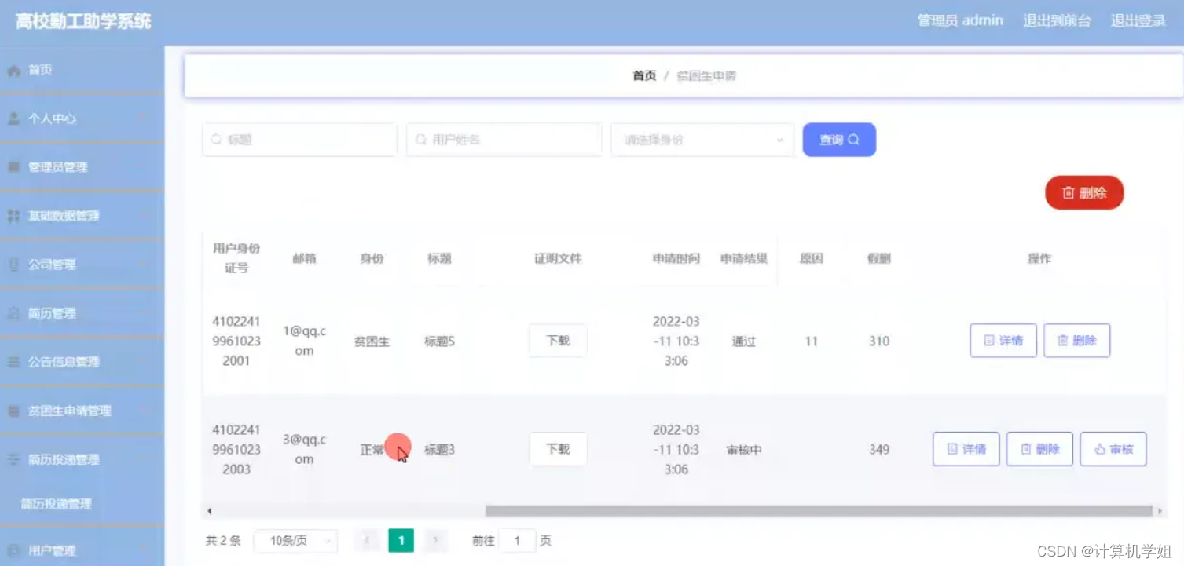Screen dimensions: 1184x566
Task: Click the 假删 column header
Action: [879, 258]
